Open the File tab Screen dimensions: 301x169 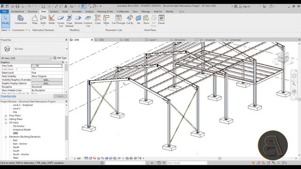4,11
